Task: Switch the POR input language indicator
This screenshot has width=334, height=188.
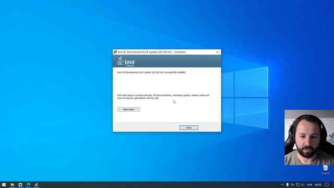Action: tap(309, 185)
